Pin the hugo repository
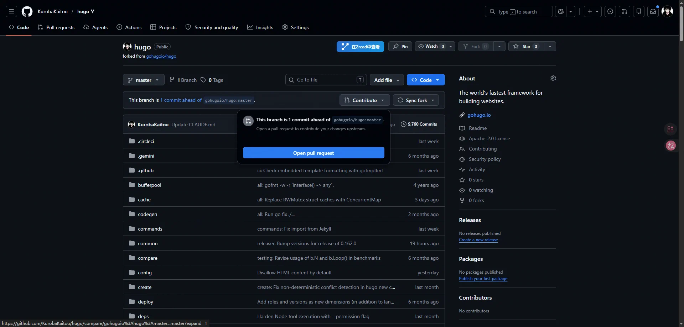The image size is (684, 327). [x=400, y=46]
